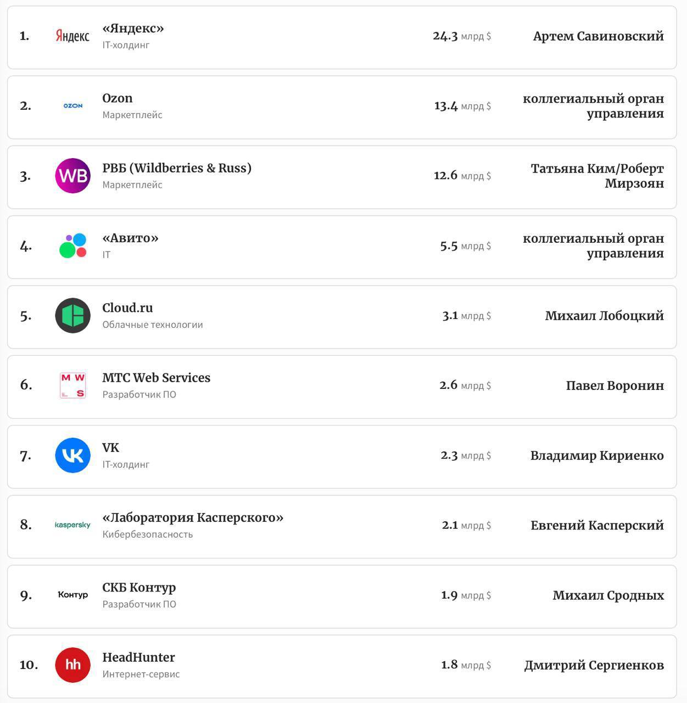This screenshot has width=687, height=703.
Task: Open the Ozon company name link
Action: [117, 98]
